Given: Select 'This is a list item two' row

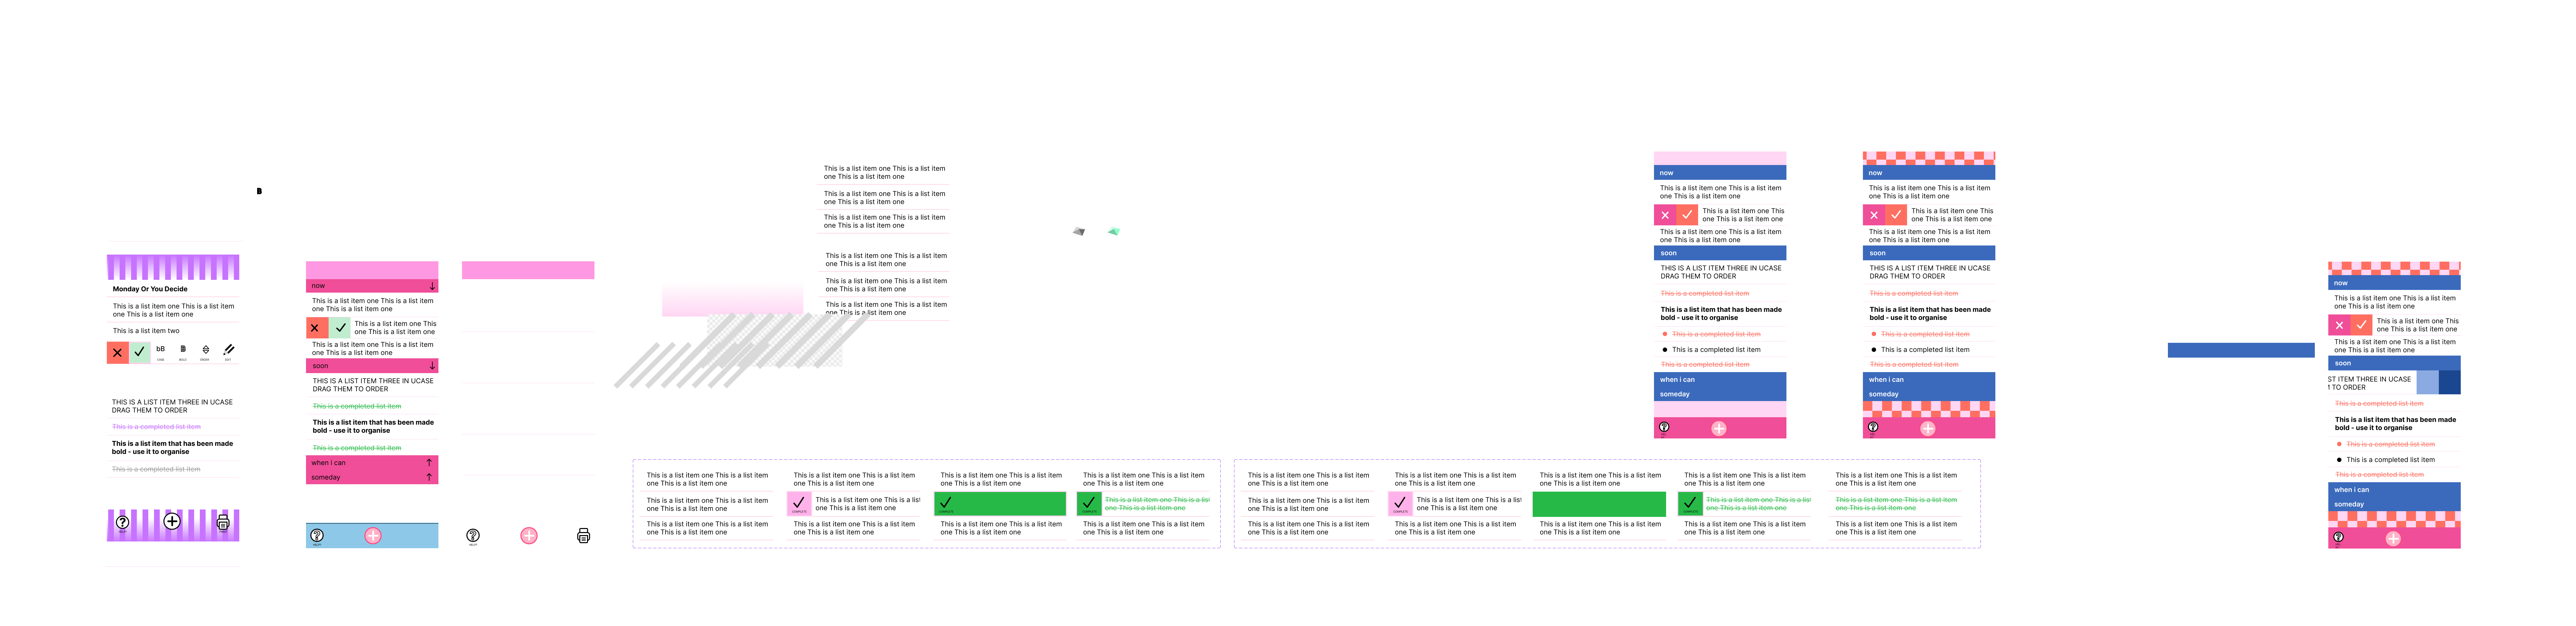Looking at the screenshot, I should (146, 331).
